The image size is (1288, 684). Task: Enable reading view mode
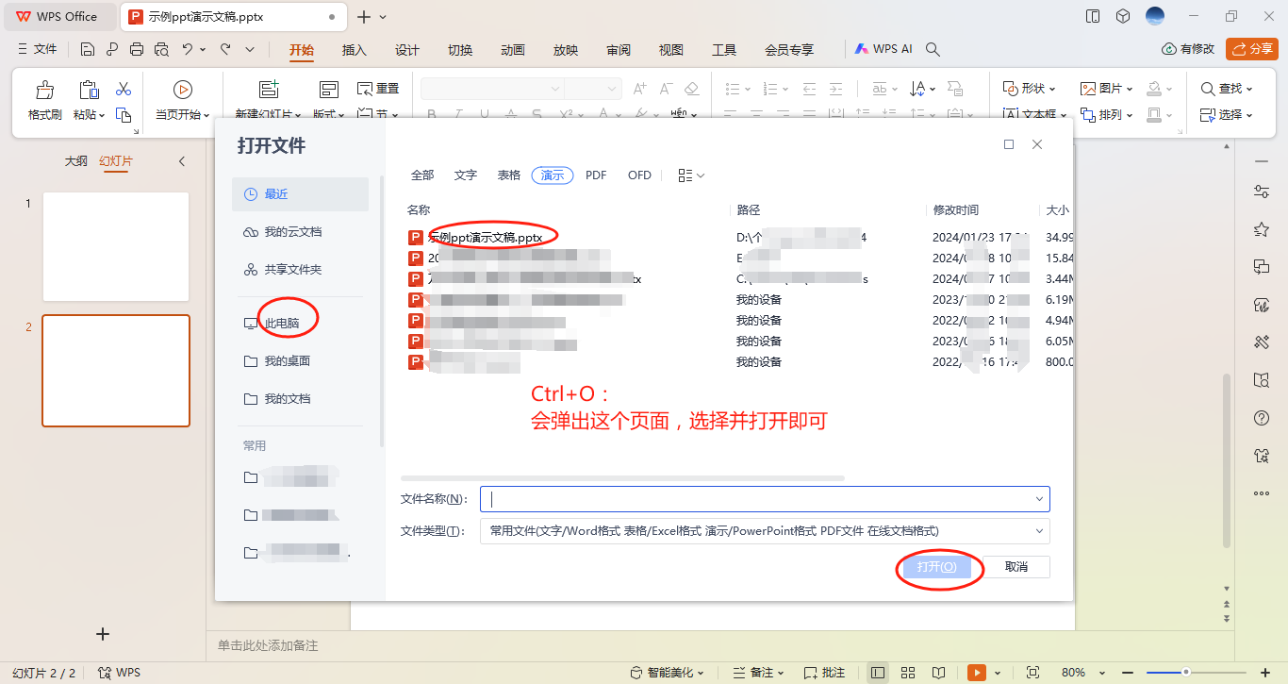pos(939,672)
